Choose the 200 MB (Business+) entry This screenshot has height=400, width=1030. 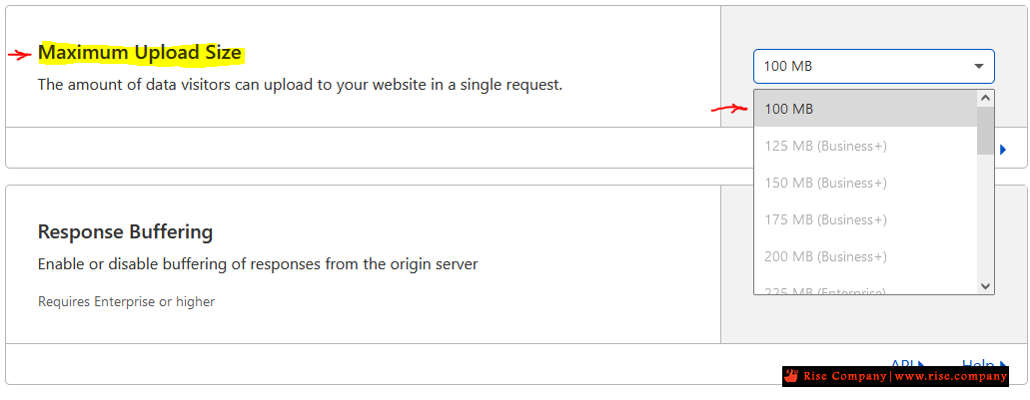866,255
